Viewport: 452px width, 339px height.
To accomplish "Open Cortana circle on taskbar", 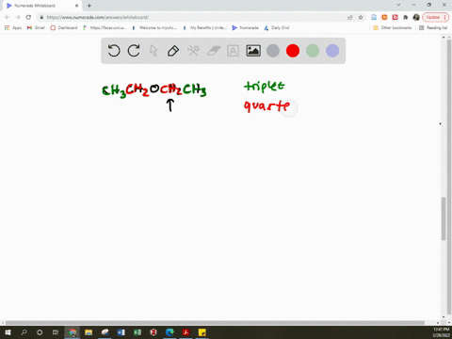I will [40, 332].
